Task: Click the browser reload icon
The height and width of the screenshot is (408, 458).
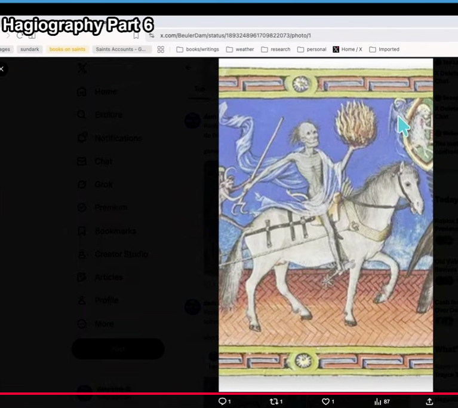Action: pos(20,35)
